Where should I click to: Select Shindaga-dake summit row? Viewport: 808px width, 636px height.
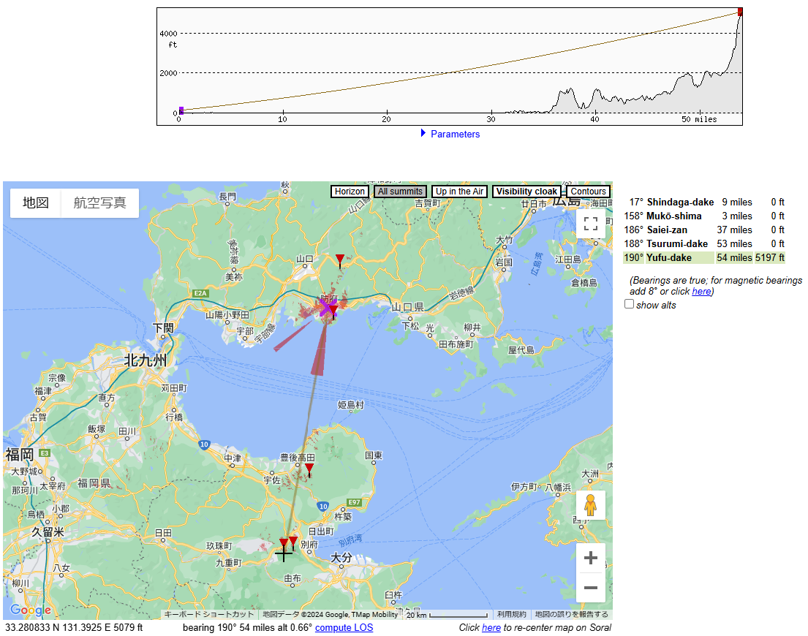click(x=704, y=202)
